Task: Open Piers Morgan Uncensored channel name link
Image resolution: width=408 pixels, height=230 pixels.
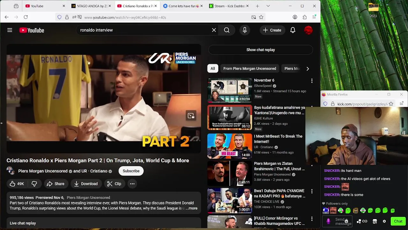Action: coord(43,171)
